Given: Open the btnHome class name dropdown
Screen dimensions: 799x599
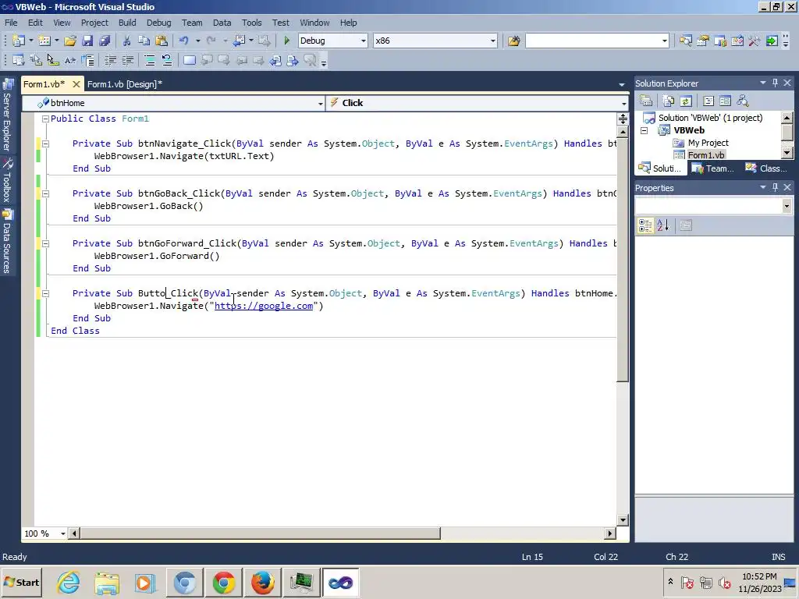Looking at the screenshot, I should 320,104.
